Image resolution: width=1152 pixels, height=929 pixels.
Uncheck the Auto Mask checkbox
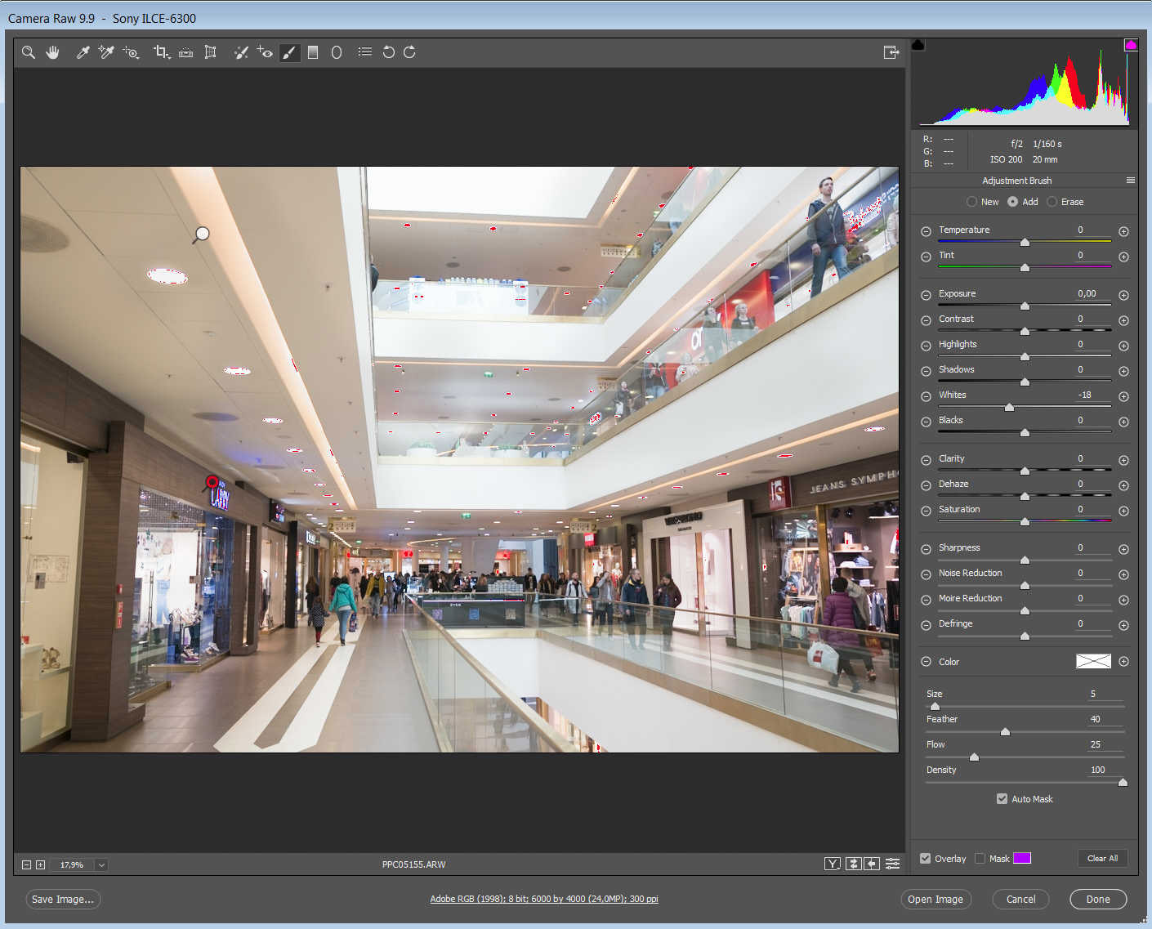[1002, 799]
